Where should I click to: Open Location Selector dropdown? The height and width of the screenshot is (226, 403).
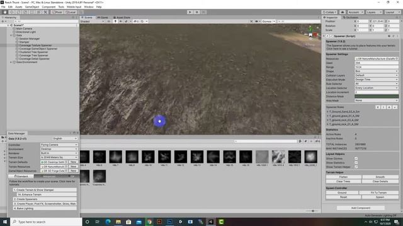point(377,88)
